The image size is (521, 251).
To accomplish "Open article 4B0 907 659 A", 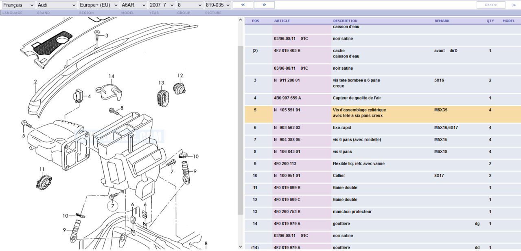I will [x=287, y=98].
